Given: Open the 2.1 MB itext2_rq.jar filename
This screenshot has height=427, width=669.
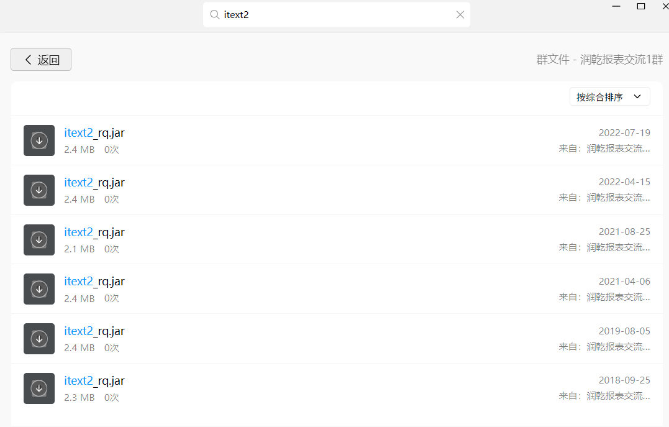Looking at the screenshot, I should coord(94,232).
